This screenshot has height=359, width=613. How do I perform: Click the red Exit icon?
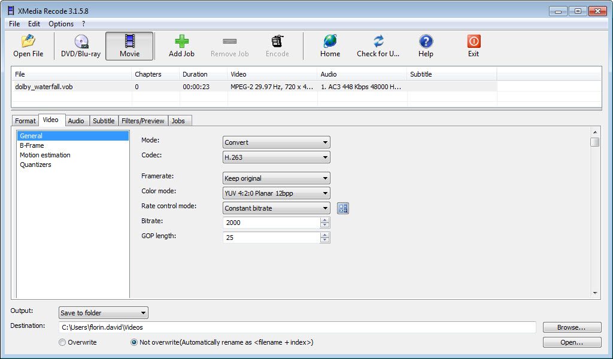pyautogui.click(x=474, y=41)
